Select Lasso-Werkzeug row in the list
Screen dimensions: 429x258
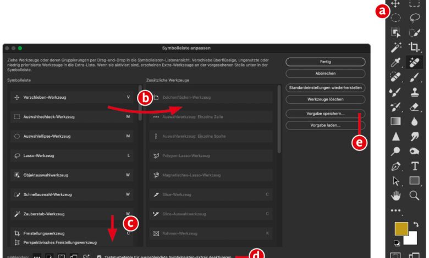coord(71,155)
